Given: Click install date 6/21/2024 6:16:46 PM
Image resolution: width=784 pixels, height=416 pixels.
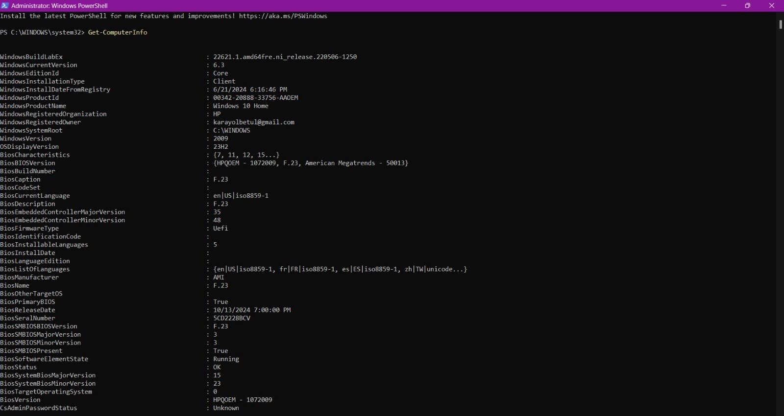Looking at the screenshot, I should coord(250,90).
